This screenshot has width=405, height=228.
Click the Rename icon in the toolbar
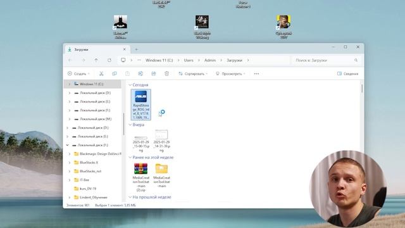pos(140,73)
